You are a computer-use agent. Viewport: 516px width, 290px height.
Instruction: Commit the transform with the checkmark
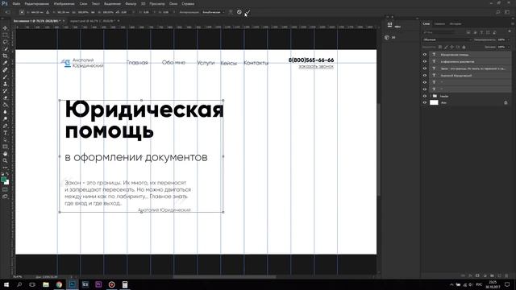248,12
